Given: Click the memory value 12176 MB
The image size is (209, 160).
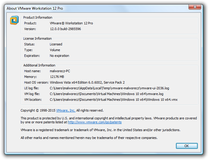Looking at the screenshot, I should click(57, 77).
